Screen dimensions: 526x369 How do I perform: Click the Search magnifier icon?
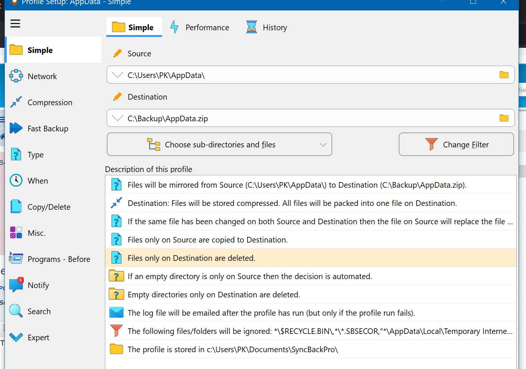pos(16,311)
